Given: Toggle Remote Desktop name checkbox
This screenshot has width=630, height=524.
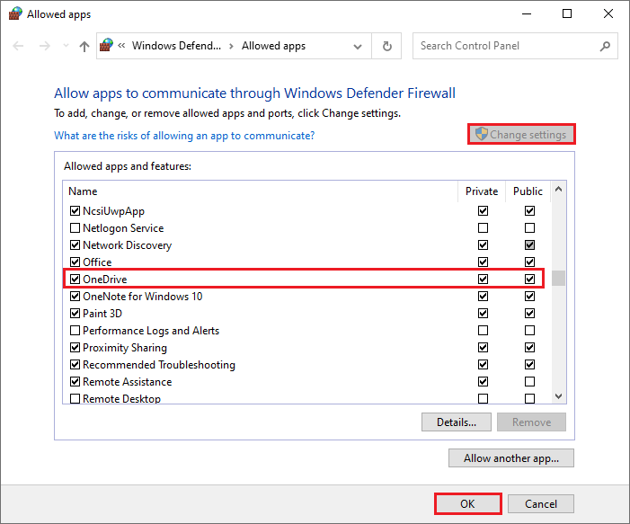Looking at the screenshot, I should (75, 399).
